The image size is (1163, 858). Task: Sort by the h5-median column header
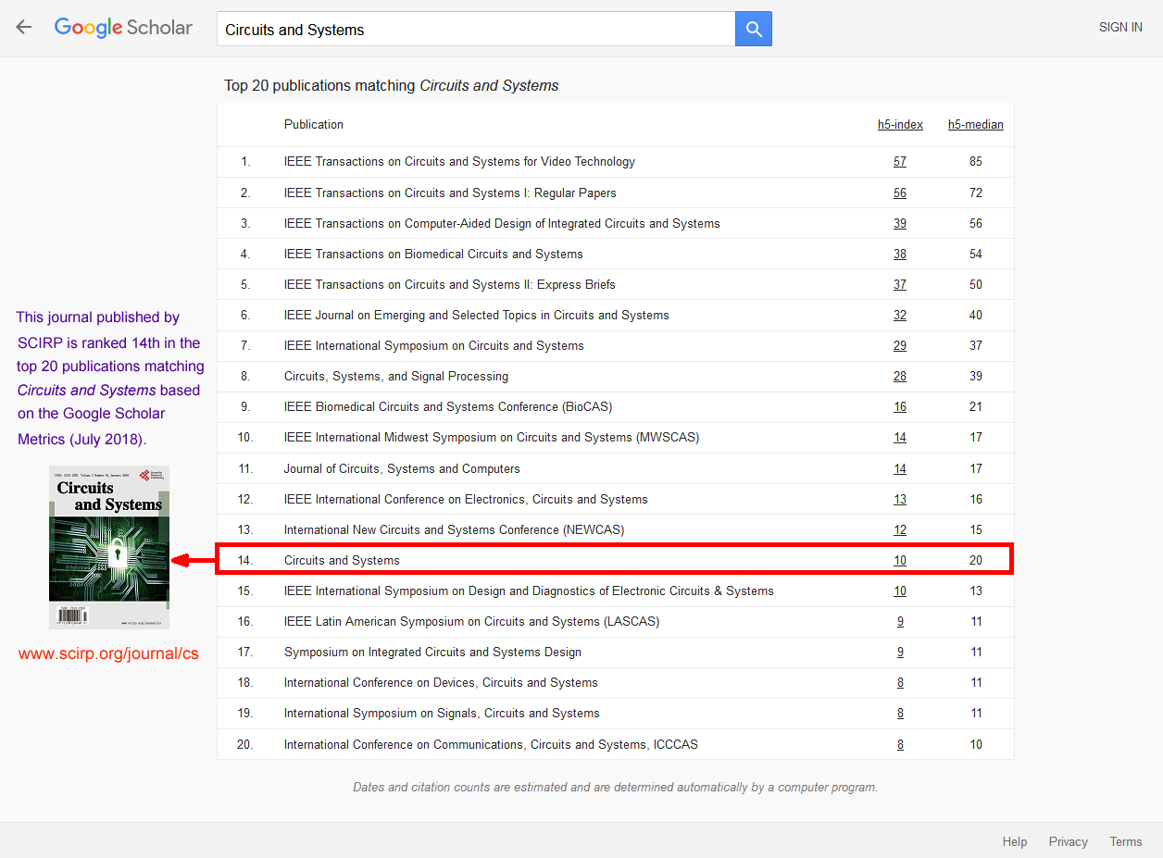click(x=976, y=124)
